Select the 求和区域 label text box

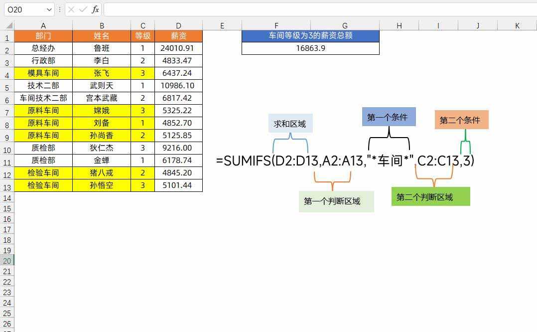click(x=290, y=124)
